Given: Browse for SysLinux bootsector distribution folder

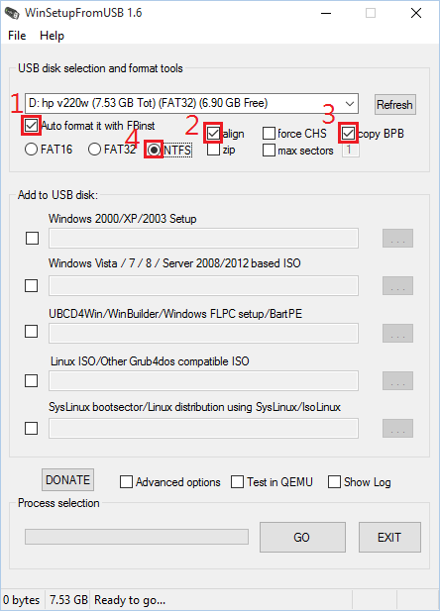Looking at the screenshot, I should pyautogui.click(x=397, y=428).
